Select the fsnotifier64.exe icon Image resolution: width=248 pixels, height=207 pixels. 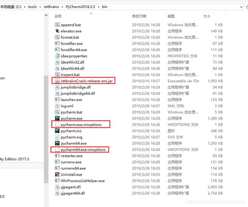[x=57, y=50]
